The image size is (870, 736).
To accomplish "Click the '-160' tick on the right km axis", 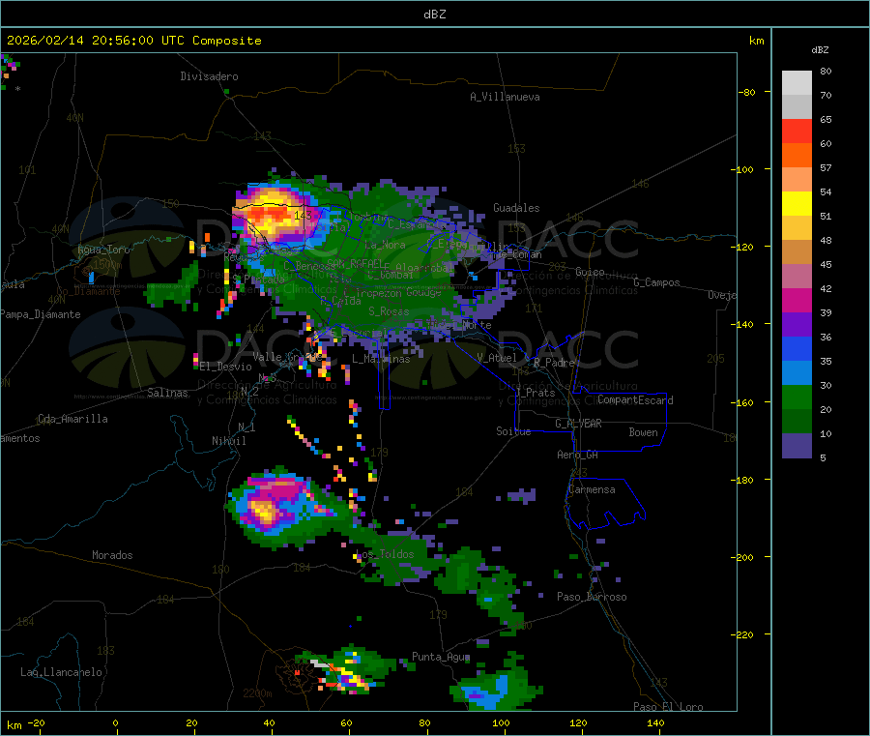I will pyautogui.click(x=742, y=402).
